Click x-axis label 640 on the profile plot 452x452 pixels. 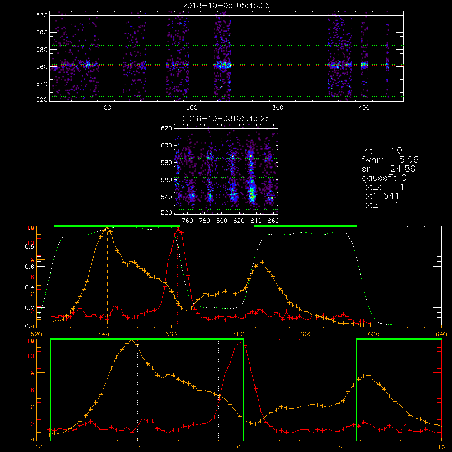point(441,334)
